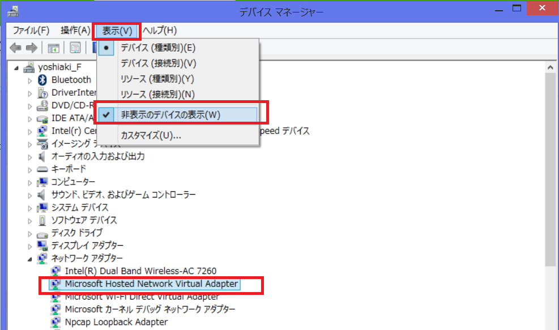This screenshot has width=559, height=330.
Task: Select リソース (接続別)(N) view option
Action: pyautogui.click(x=177, y=95)
